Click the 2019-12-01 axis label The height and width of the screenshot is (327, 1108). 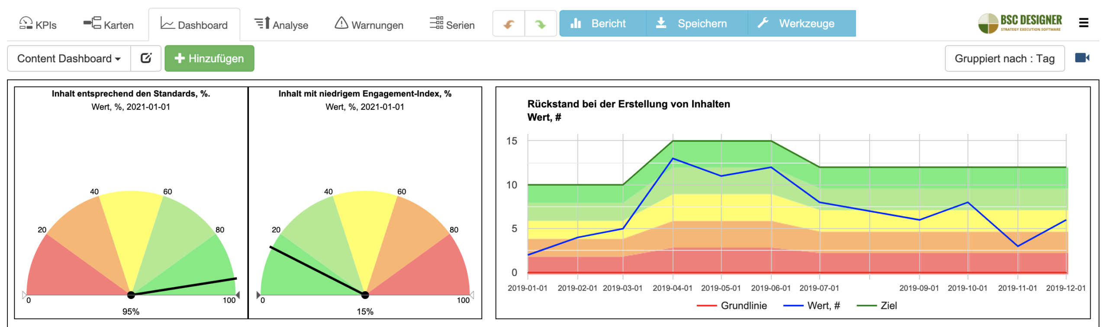tap(1066, 288)
